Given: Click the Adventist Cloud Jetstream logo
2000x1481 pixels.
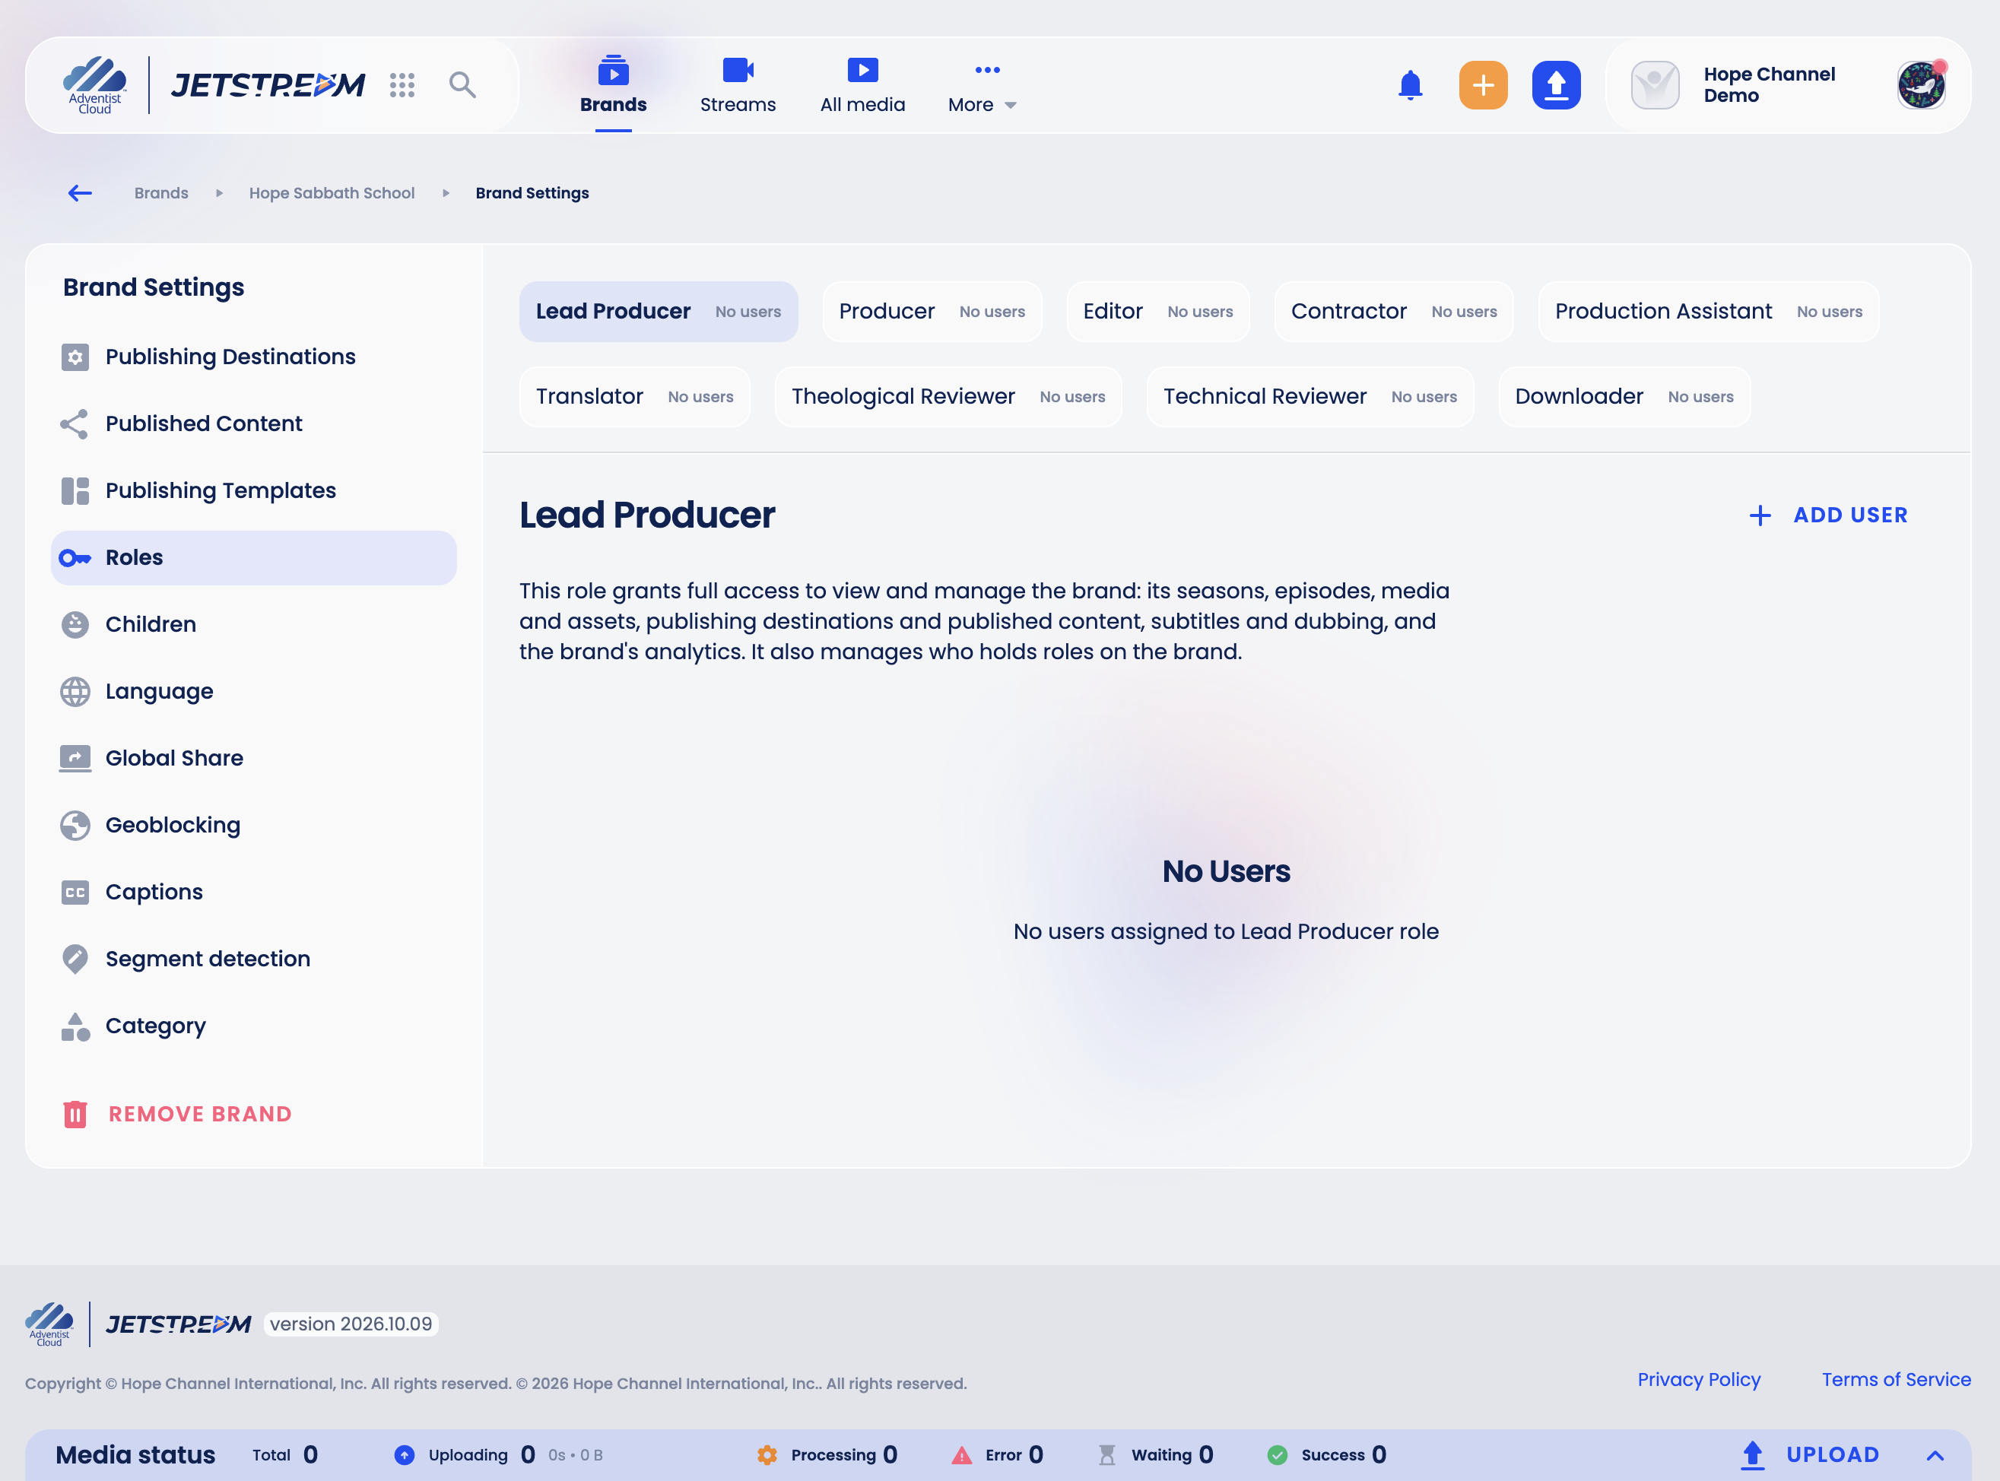Looking at the screenshot, I should click(214, 85).
